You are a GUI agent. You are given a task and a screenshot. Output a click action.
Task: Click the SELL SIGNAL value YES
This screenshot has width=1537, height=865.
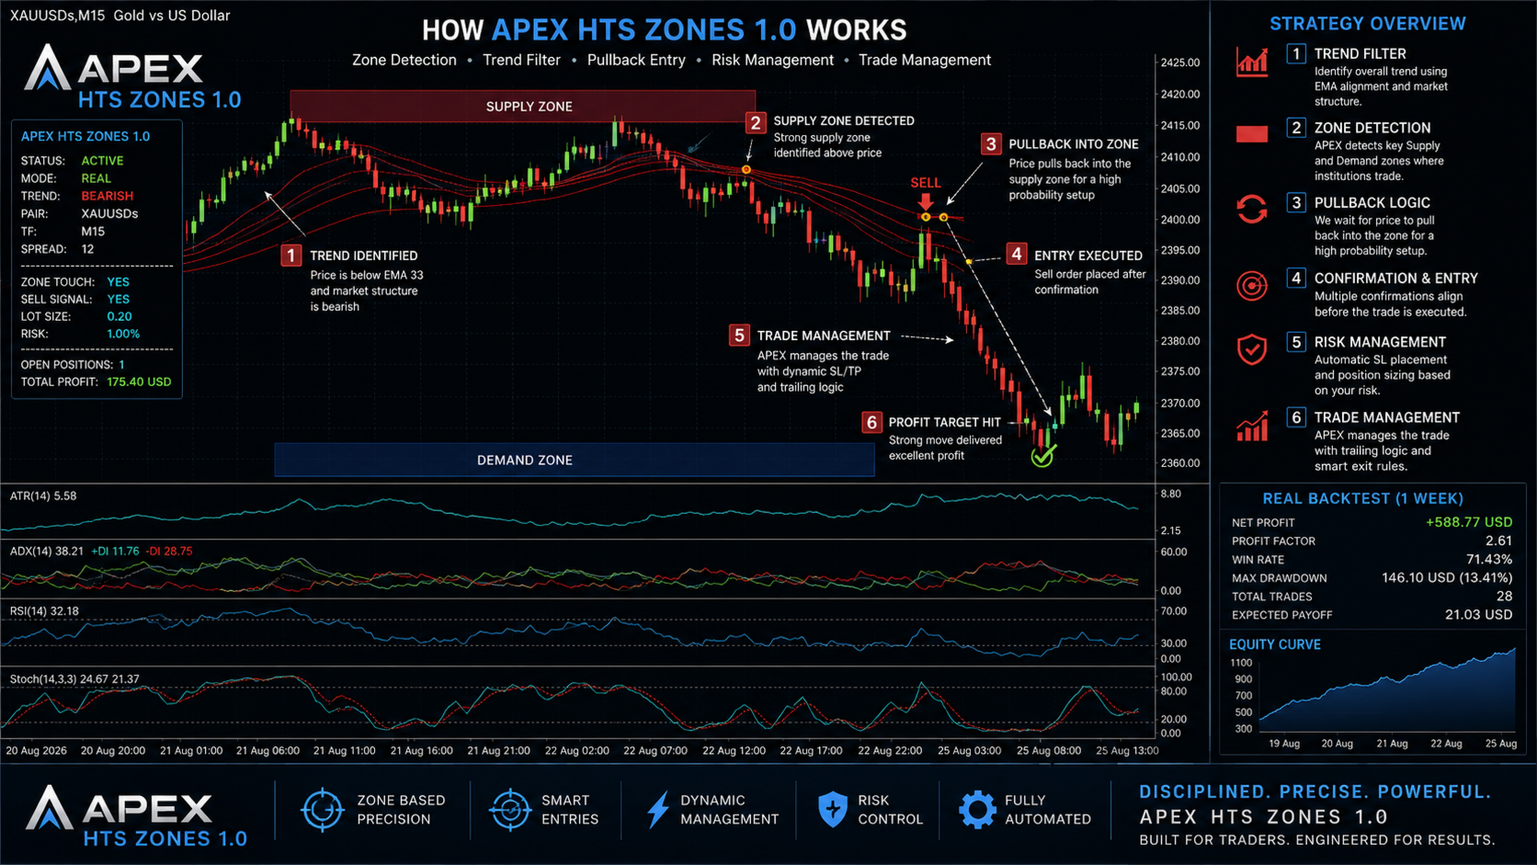[118, 300]
